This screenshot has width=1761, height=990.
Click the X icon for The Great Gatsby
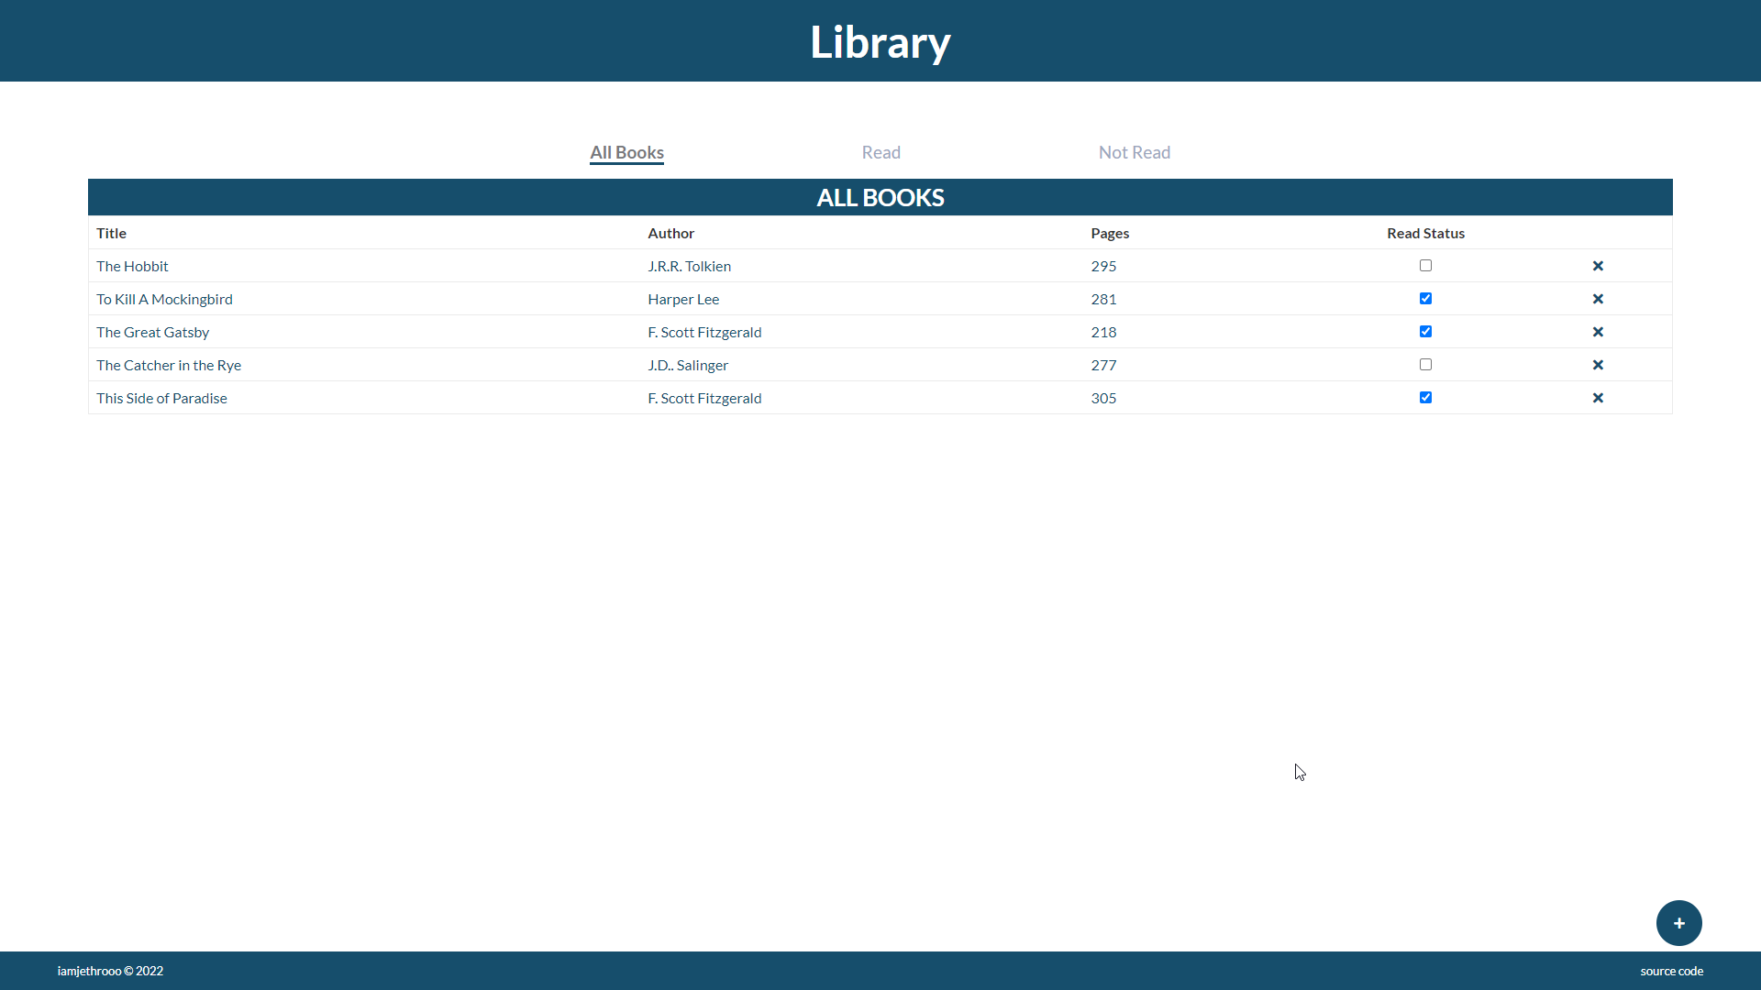click(1598, 332)
